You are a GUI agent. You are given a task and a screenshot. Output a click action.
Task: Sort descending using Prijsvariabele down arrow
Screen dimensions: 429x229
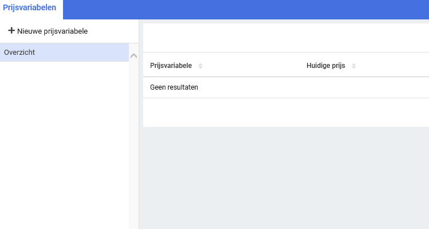click(200, 68)
